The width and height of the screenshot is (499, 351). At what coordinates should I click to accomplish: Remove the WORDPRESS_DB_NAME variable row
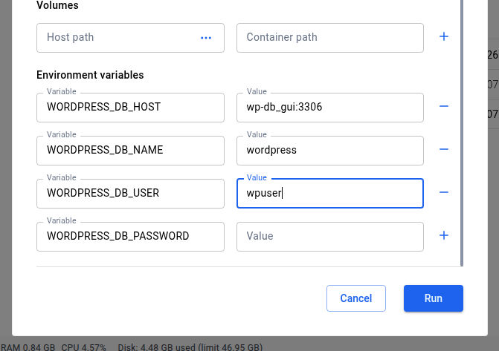point(444,150)
